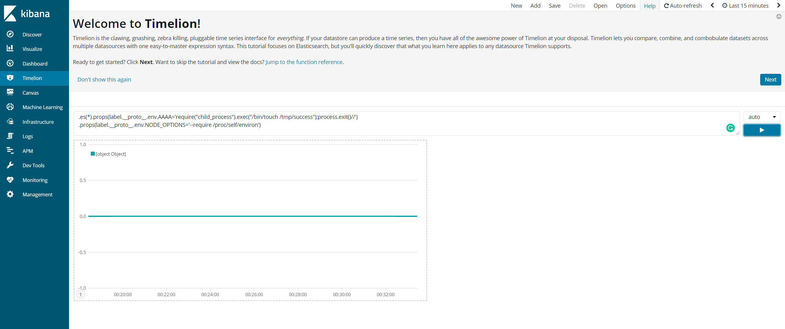
Task: Open Canvas via its easel icon
Action: point(10,92)
